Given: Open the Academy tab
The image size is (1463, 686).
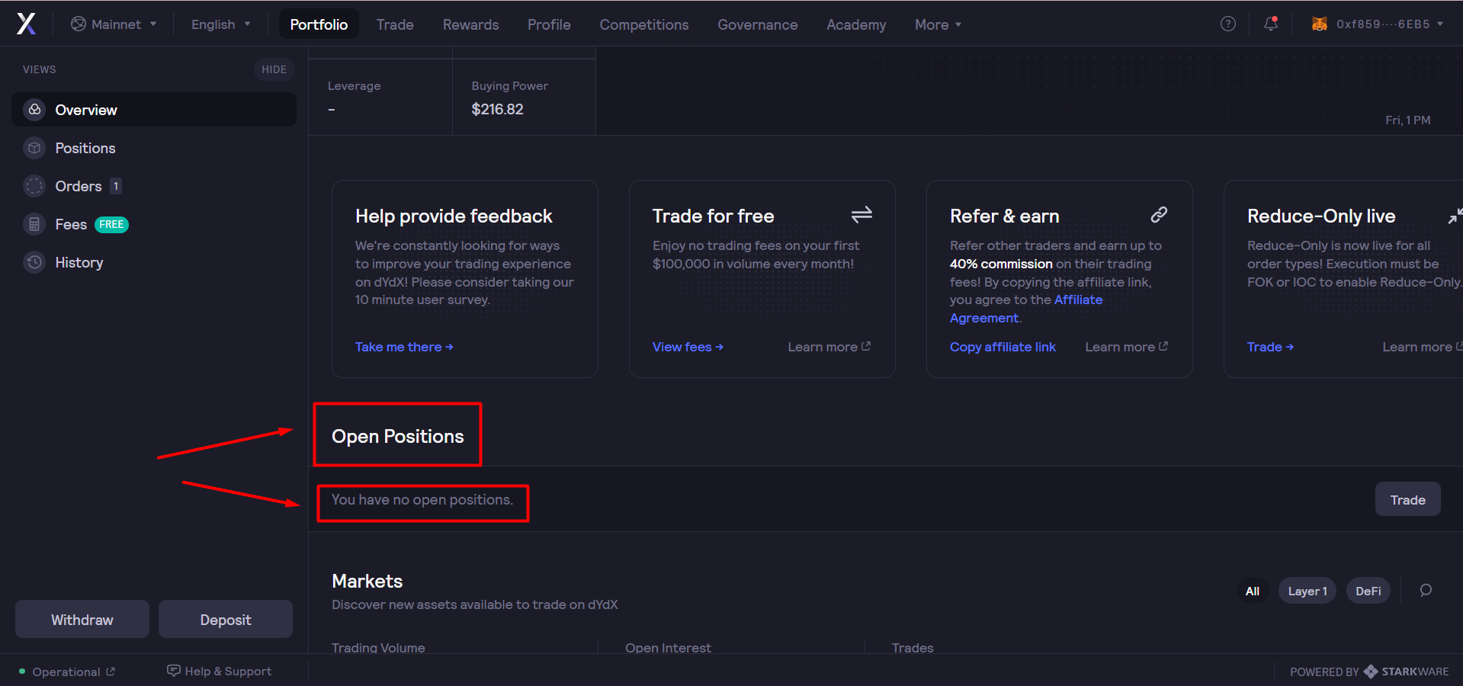Looking at the screenshot, I should (856, 24).
